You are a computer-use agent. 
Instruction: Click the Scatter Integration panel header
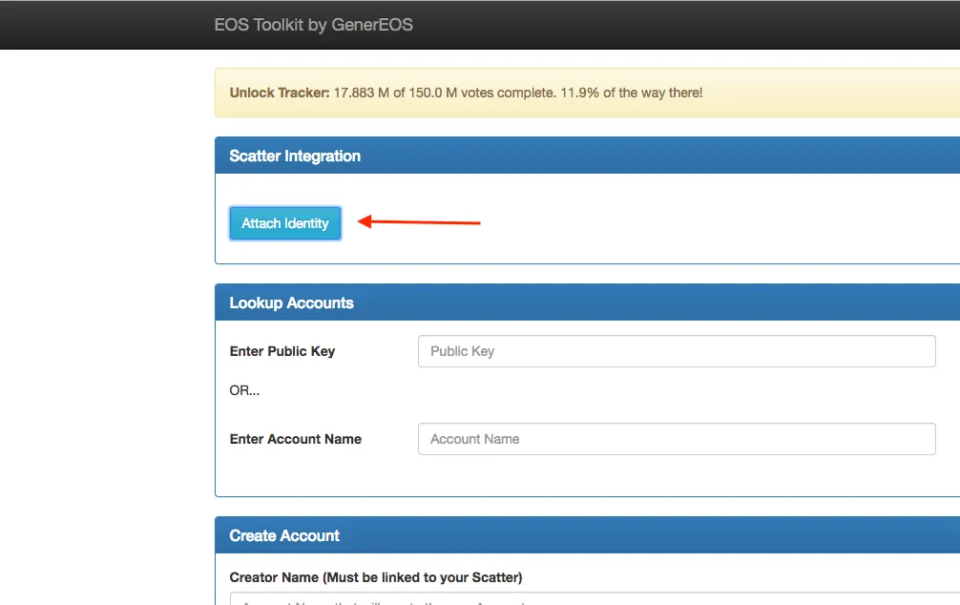587,156
